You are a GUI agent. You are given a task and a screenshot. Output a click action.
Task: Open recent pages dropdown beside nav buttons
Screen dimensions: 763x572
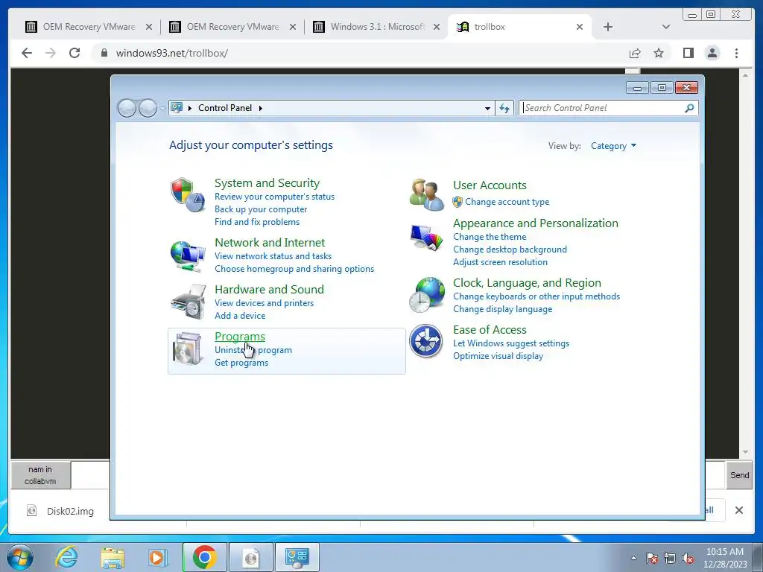162,109
